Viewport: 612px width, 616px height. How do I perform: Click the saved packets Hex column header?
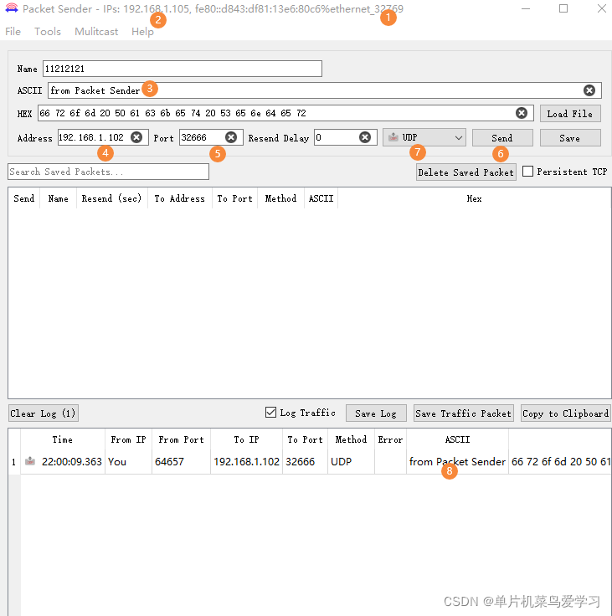click(x=474, y=198)
